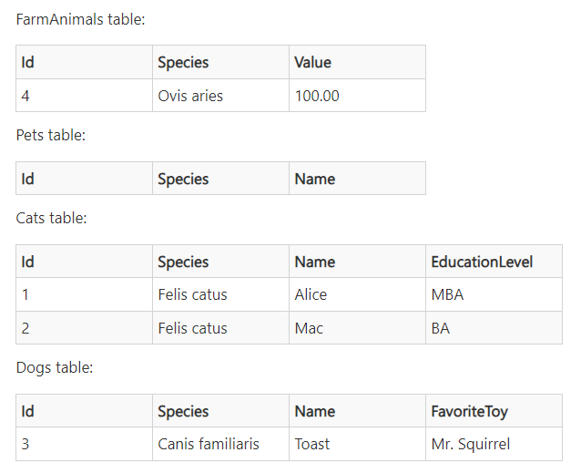Screen dimensions: 581x473
Task: Click the Species header in Dogs table
Action: point(220,411)
